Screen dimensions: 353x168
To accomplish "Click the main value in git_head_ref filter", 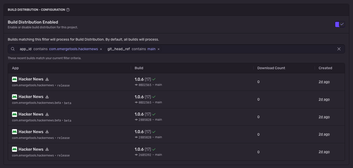I will [151, 49].
